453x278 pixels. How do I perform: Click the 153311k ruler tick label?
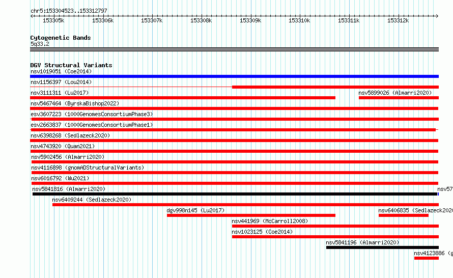point(349,20)
